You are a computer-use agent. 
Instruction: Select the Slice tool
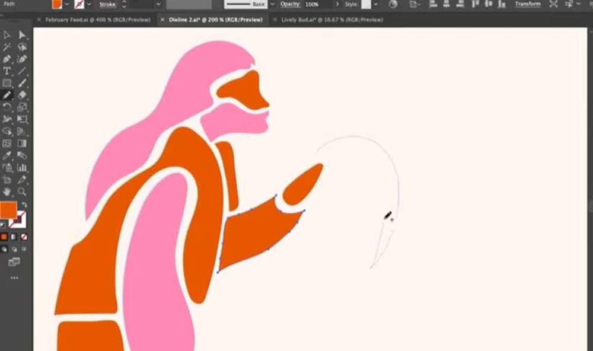[22, 180]
